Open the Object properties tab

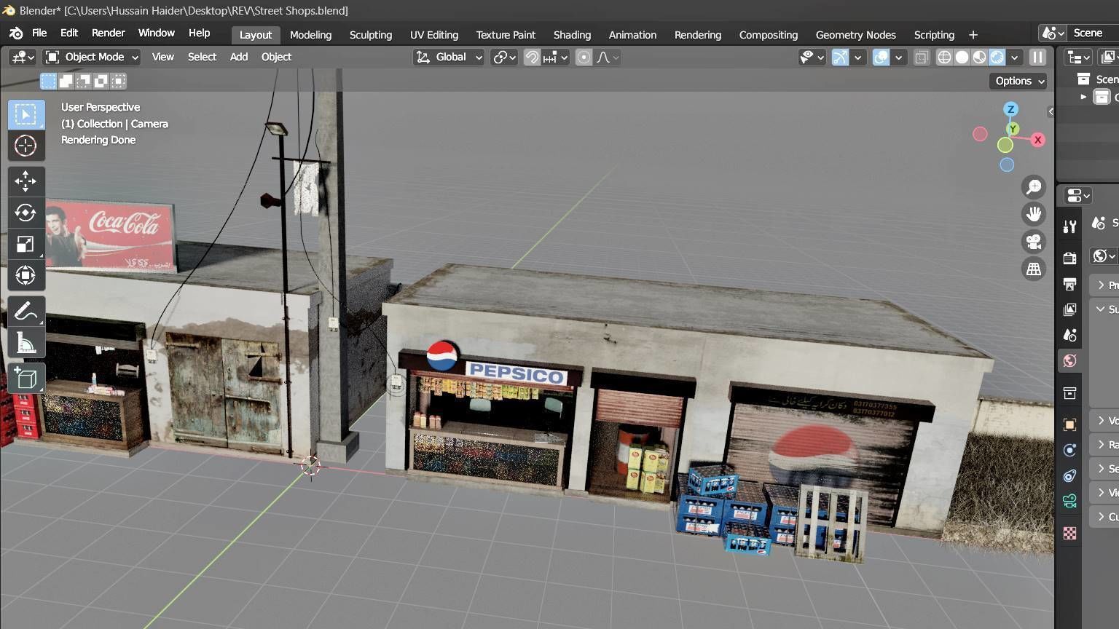[1069, 424]
